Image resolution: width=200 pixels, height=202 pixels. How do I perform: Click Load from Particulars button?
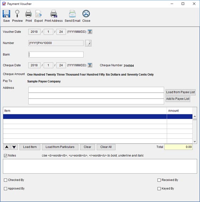click(x=60, y=147)
